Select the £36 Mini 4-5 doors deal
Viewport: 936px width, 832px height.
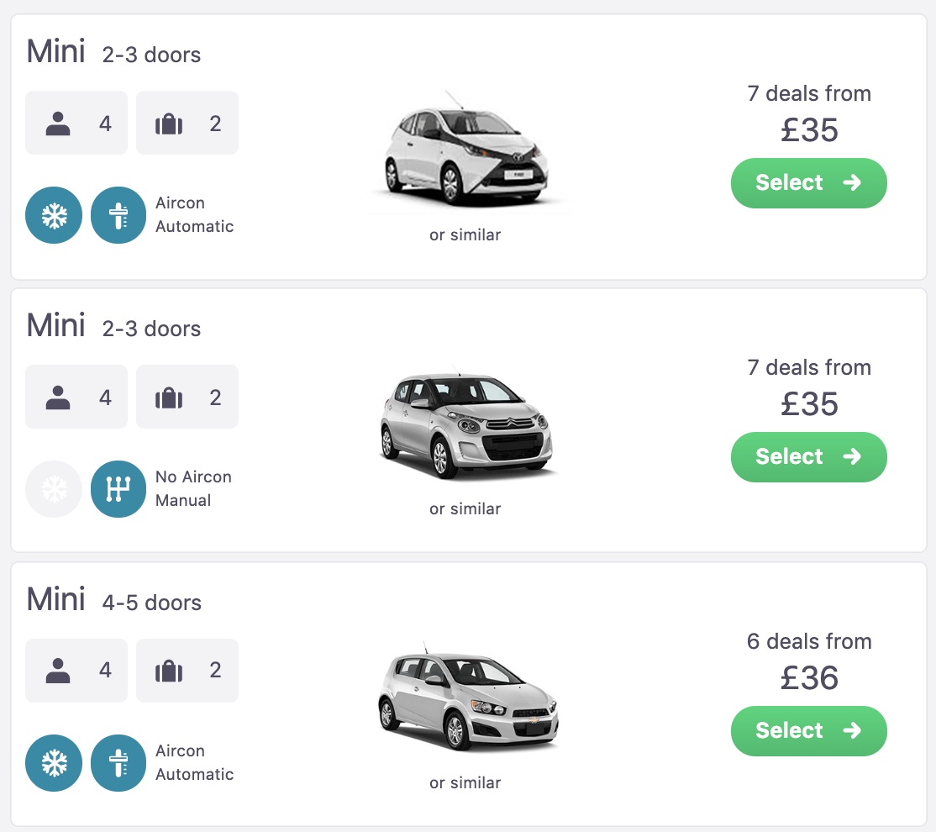[808, 731]
